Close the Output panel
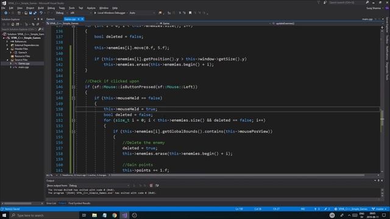Image resolution: width=390 pixels, height=219 pixels. (x=382, y=181)
